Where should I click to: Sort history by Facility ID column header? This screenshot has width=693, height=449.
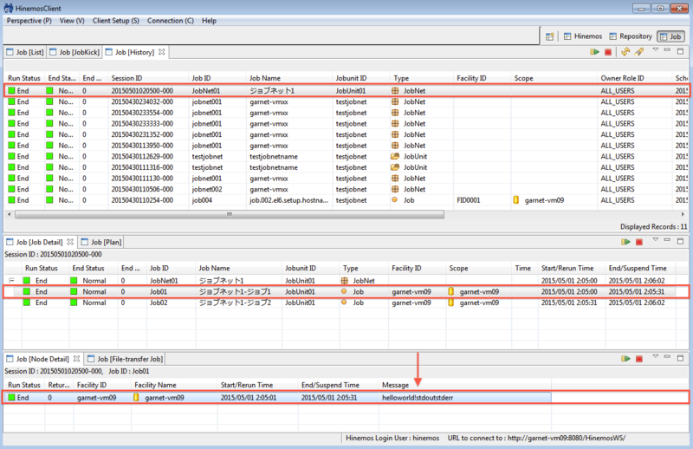click(x=483, y=78)
